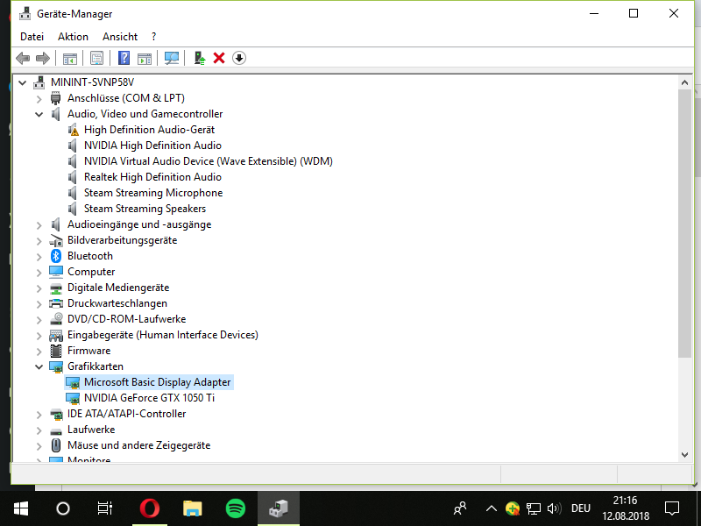Screen dimensions: 701x526
Task: Collapse the Grafikkarten node
Action: 39,366
